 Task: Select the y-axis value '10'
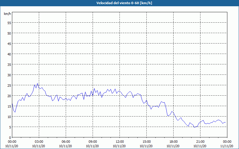(9, 117)
